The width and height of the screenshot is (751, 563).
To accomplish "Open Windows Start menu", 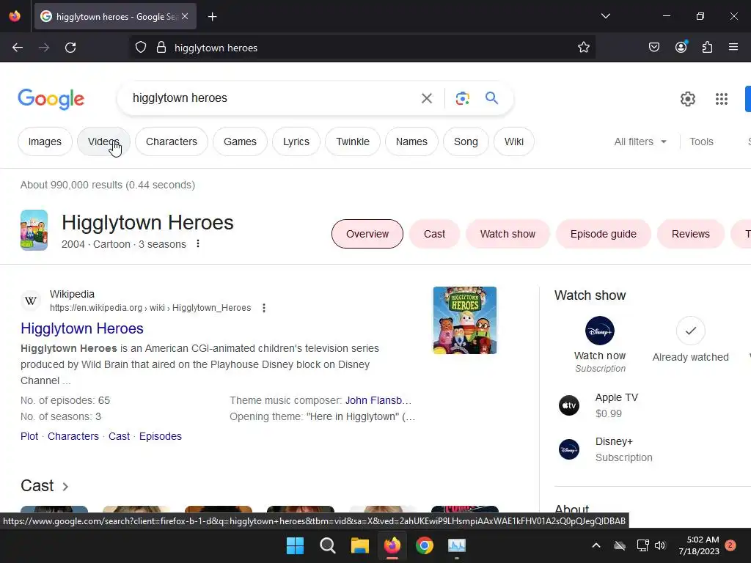I will point(295,545).
